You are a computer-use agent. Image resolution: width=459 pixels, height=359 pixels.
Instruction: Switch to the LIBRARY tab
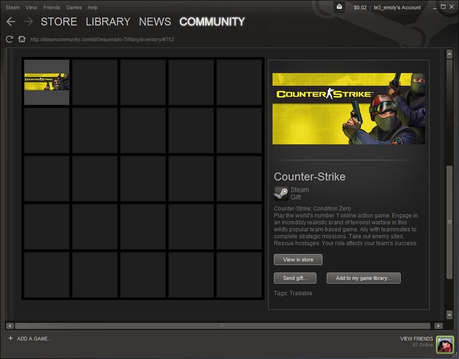(108, 22)
